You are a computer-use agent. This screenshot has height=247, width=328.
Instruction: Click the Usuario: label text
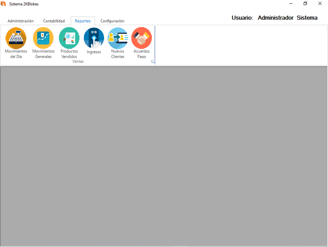point(242,18)
